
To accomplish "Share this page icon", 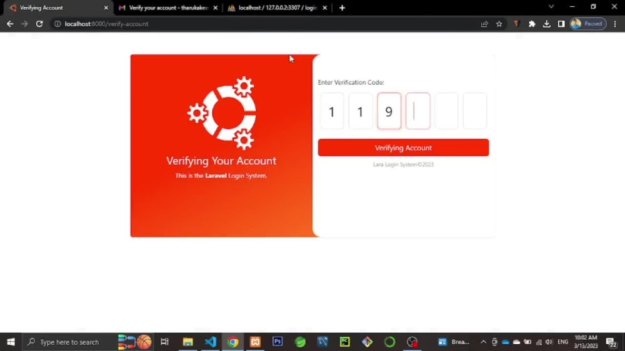I will pyautogui.click(x=484, y=24).
